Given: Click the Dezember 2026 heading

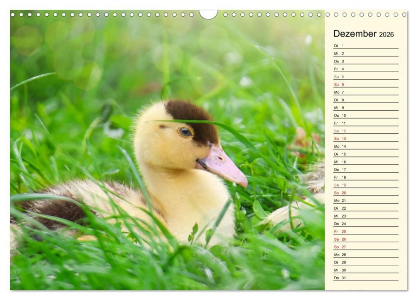Looking at the screenshot, I should [363, 34].
